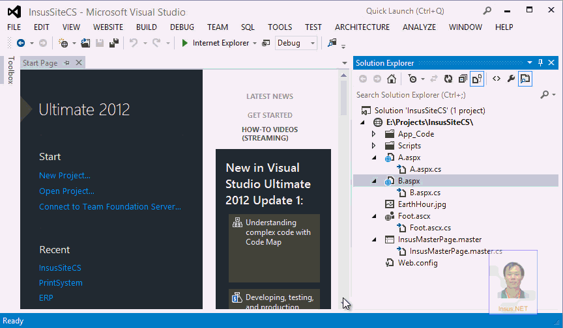The image size is (563, 328).
Task: Click the View Code icon in Solution Explorer
Action: 497,79
